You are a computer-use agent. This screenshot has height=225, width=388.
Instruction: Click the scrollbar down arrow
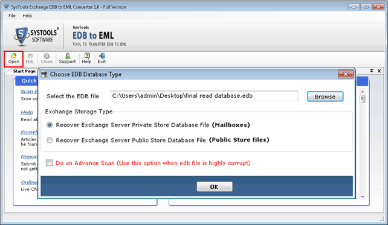(363, 197)
